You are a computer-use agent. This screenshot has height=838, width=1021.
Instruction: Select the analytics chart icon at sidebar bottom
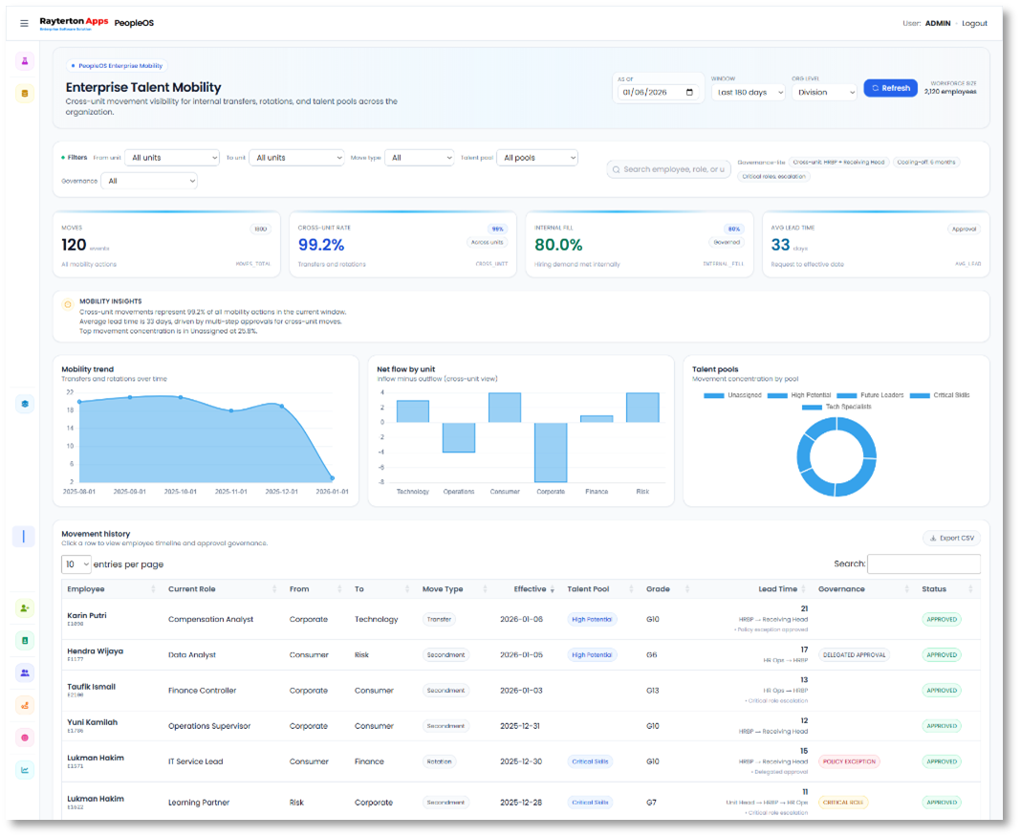click(x=24, y=771)
